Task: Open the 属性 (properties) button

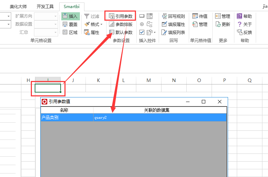Action: tap(92, 32)
